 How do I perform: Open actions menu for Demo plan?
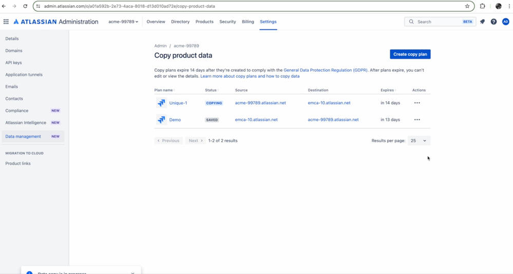click(x=417, y=120)
